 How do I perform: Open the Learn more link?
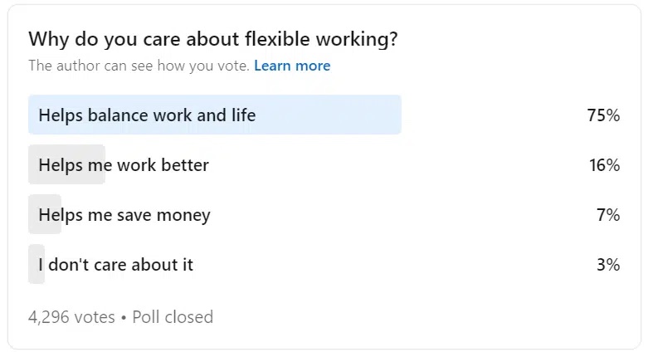coord(292,66)
